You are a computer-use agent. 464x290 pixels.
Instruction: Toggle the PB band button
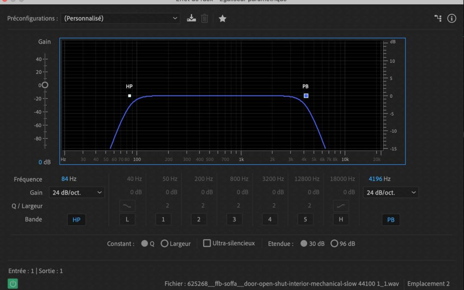391,220
